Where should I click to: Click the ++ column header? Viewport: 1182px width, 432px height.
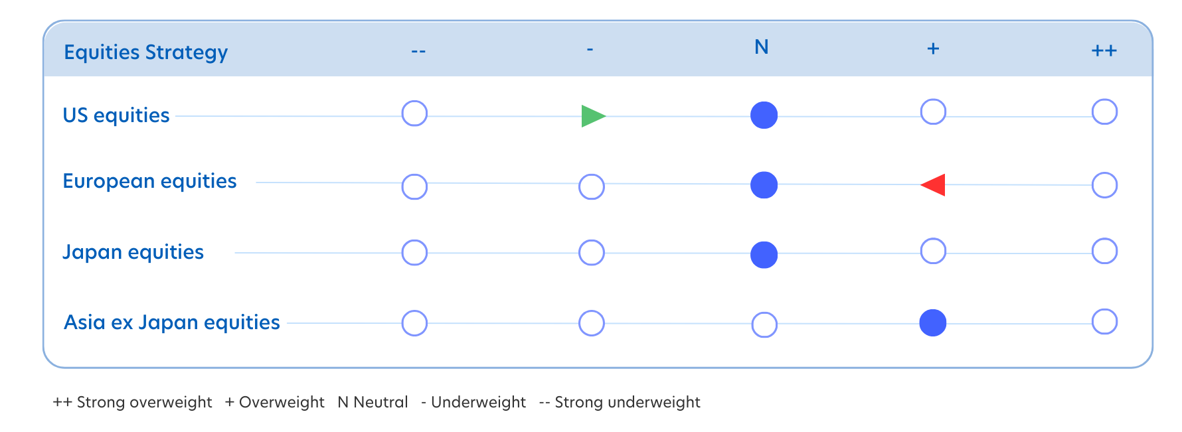click(1104, 50)
